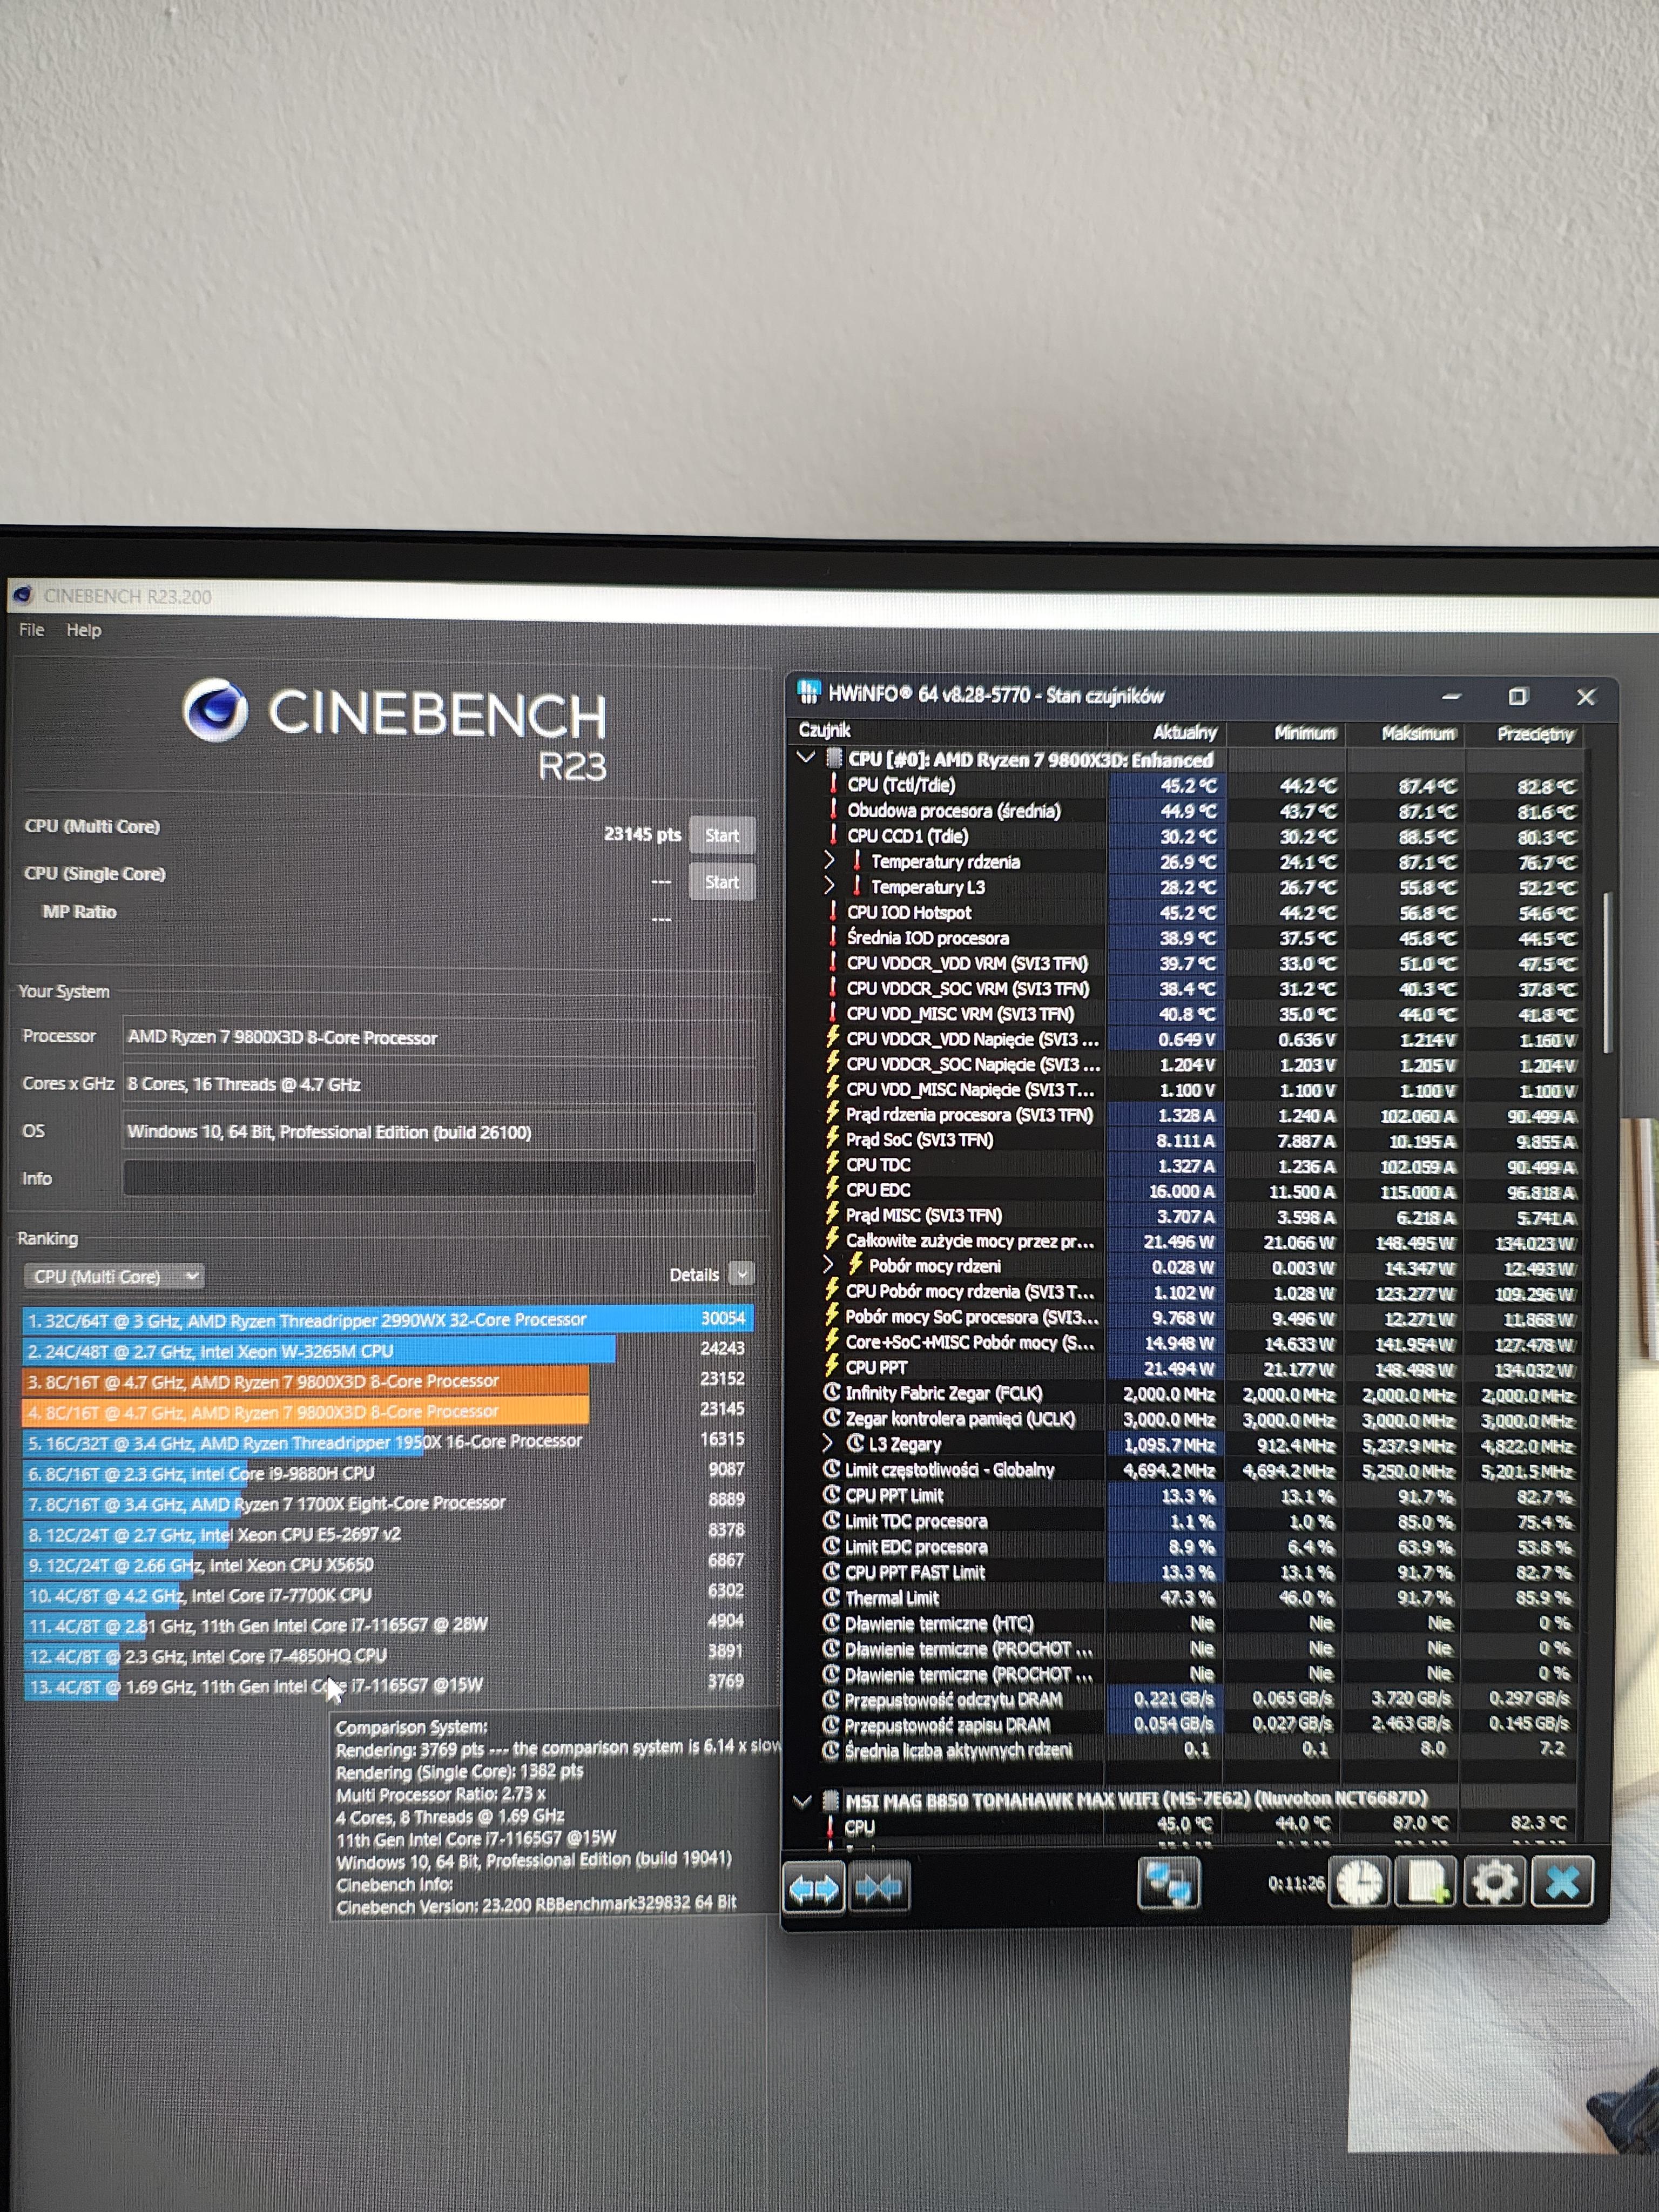Screen dimensions: 1659x2212
Task: Open the CPU (Multi Core) ranking dropdown
Action: click(113, 1276)
